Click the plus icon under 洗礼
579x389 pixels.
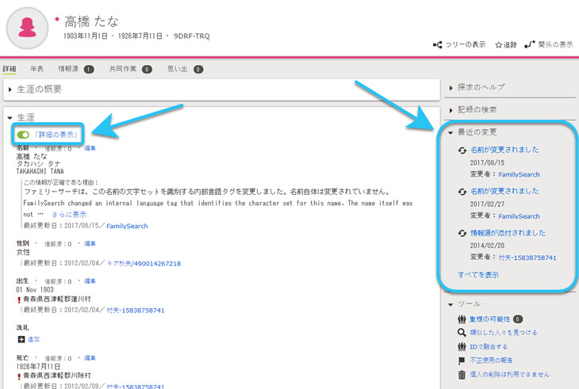coord(21,340)
